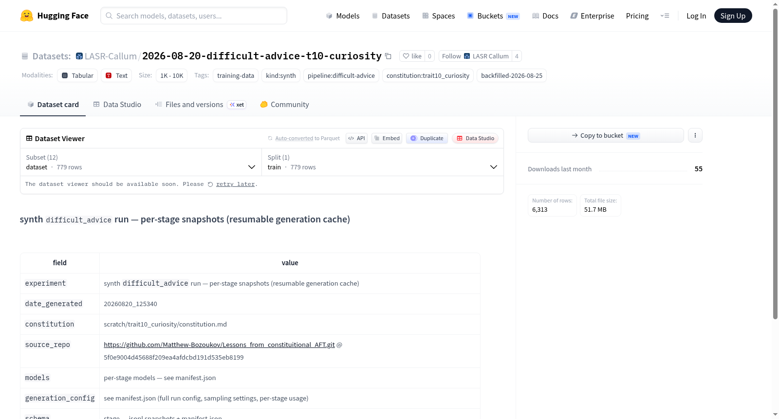Switch to the Data Studio tab
The width and height of the screenshot is (779, 419).
(117, 105)
